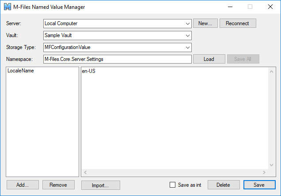Click the Remove button

pyautogui.click(x=58, y=185)
